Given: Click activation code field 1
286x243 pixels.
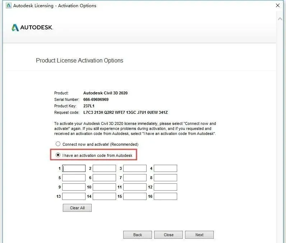Looking at the screenshot, I should point(74,168).
